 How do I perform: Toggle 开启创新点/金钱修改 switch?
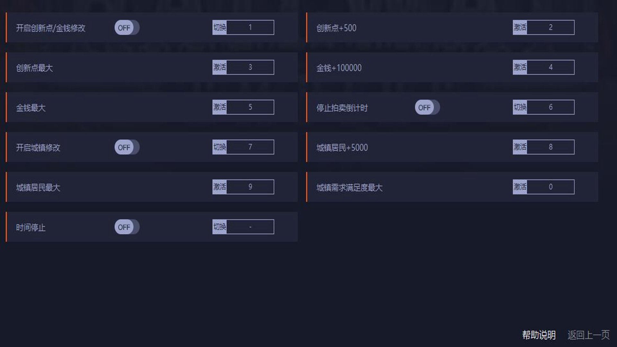point(127,28)
